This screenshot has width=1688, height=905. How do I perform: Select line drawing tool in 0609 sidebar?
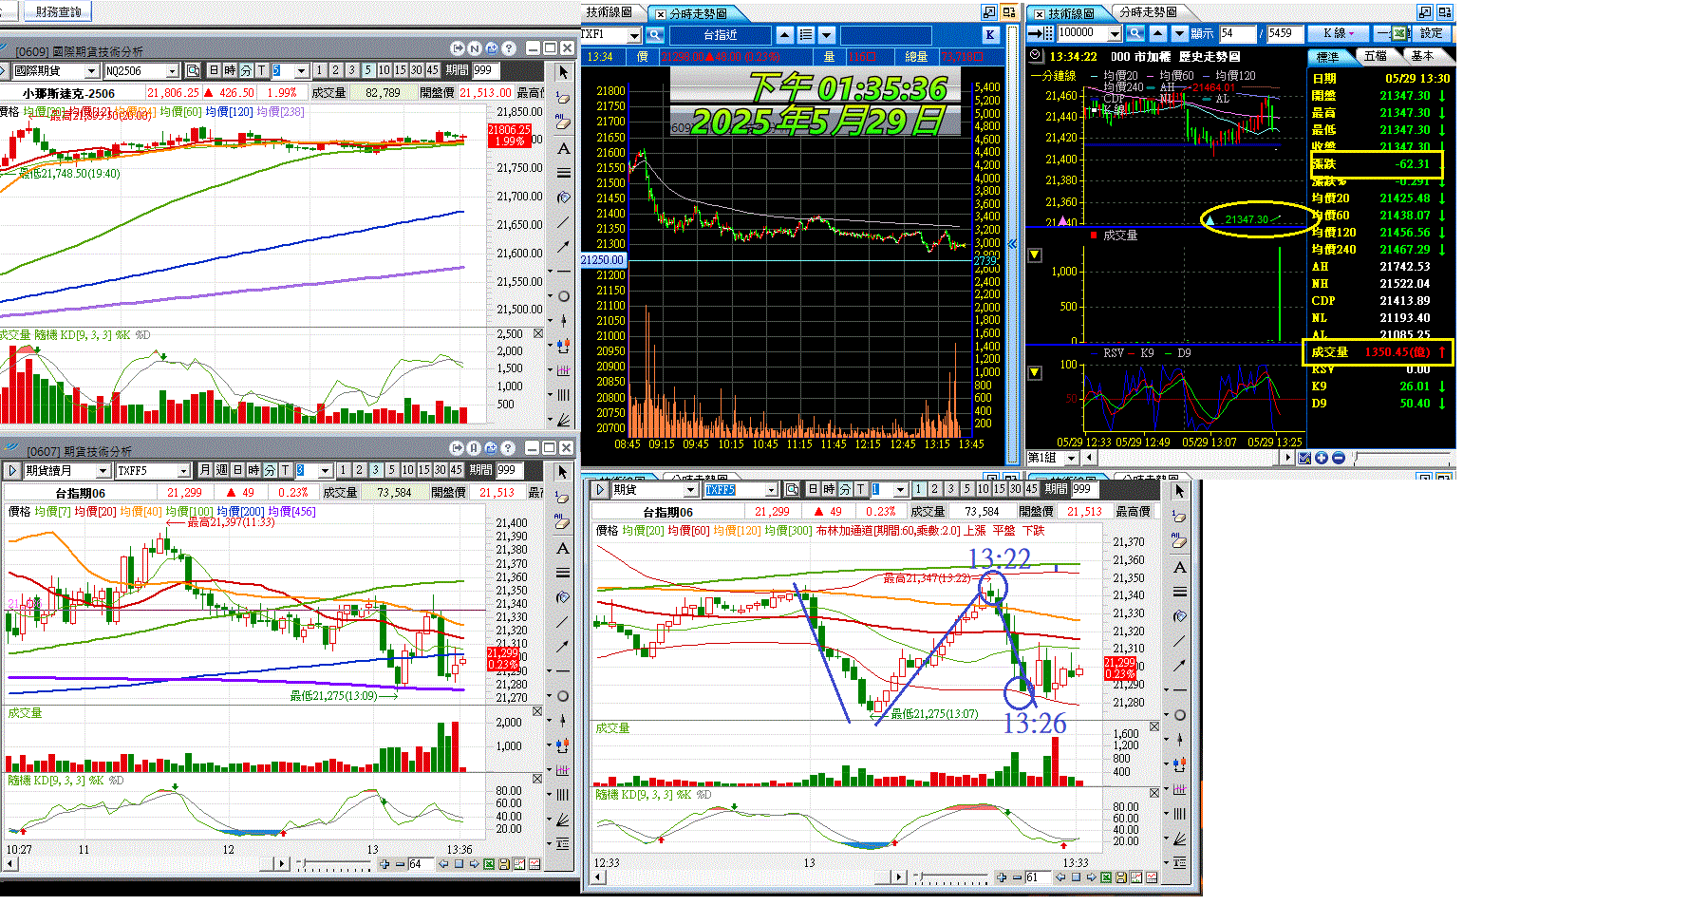(563, 222)
